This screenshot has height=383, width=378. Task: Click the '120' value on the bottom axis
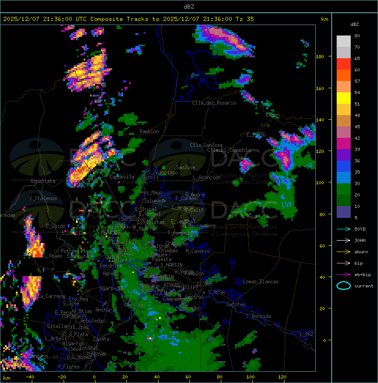coord(282,377)
